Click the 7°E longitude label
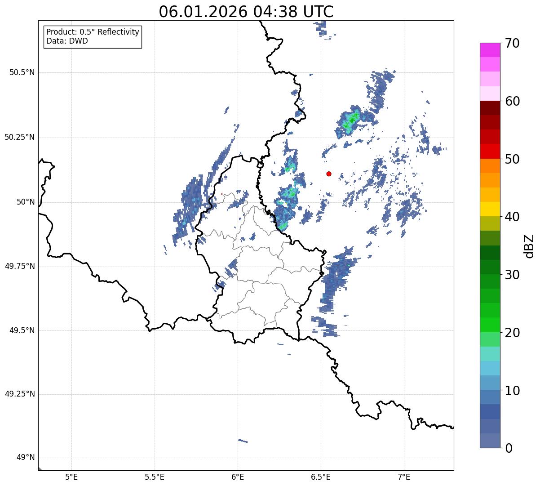 (404, 477)
